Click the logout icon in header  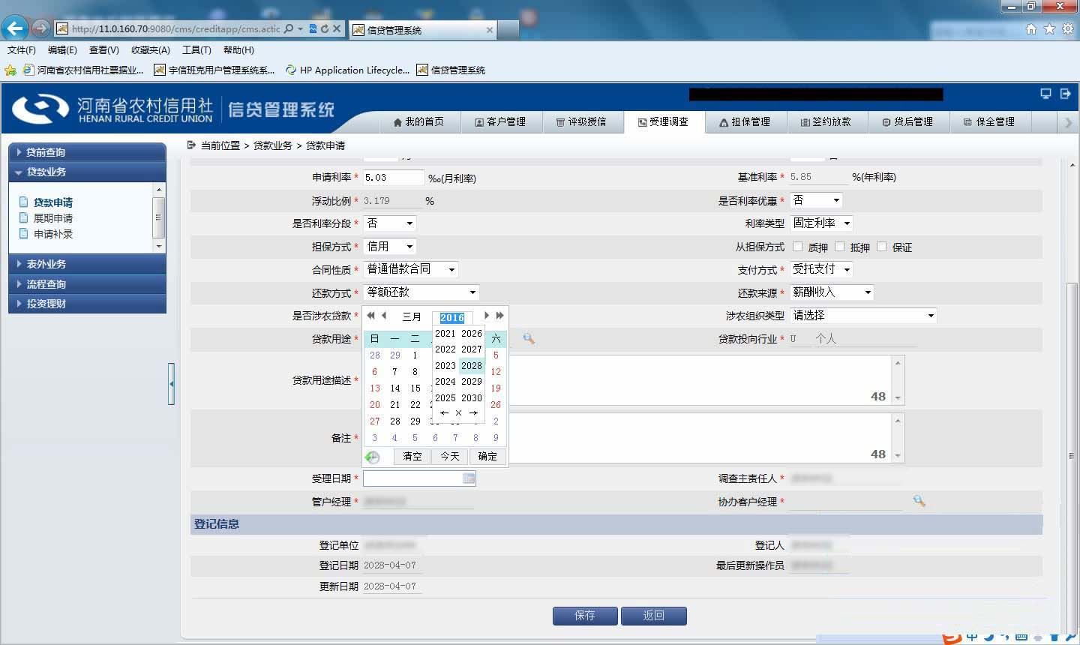[1065, 94]
